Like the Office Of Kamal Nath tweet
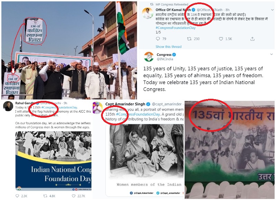The image size is (276, 200). click(221, 39)
